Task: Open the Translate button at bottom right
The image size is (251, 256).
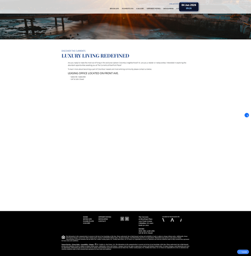Action: [x=243, y=252]
